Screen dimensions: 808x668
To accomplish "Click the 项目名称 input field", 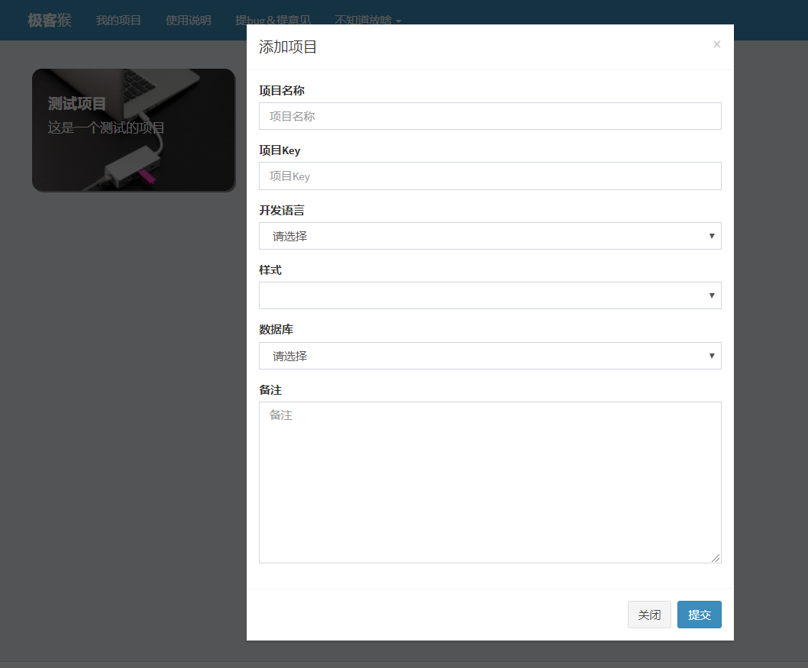I will 490,116.
